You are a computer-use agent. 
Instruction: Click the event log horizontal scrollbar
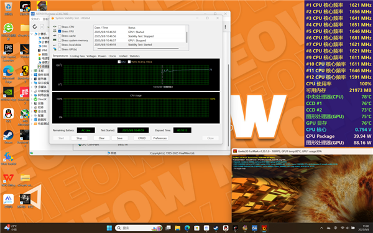138,49
